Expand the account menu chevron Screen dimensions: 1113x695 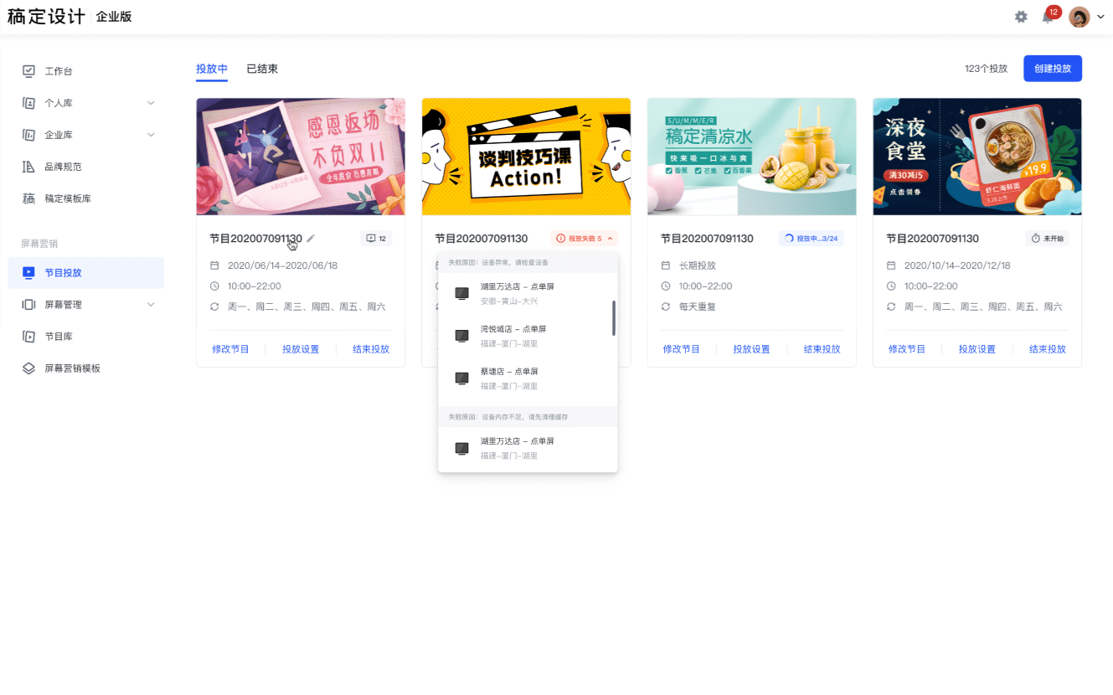(1100, 17)
